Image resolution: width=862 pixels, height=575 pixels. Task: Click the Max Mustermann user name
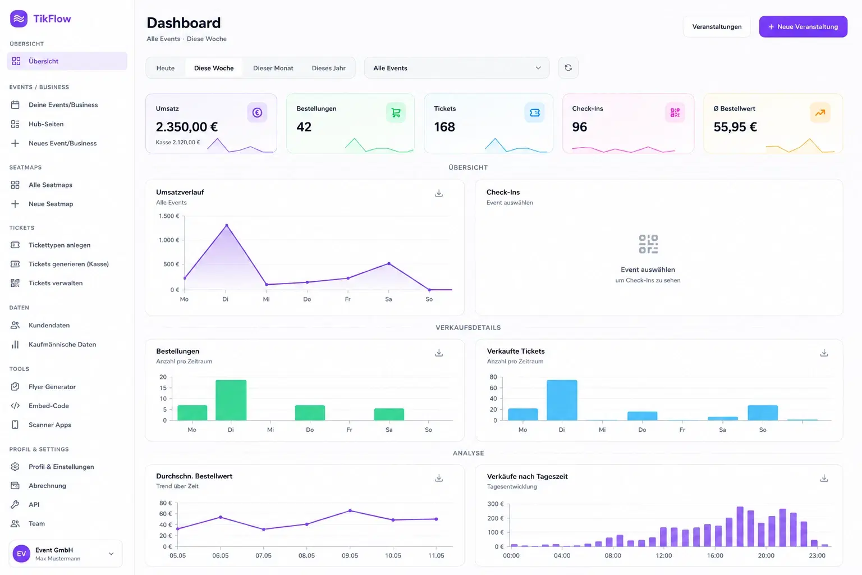[x=58, y=559]
